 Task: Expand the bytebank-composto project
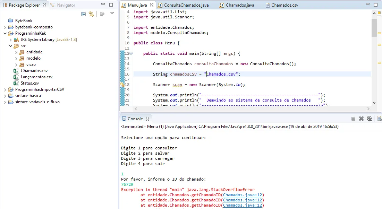[x=5, y=27]
